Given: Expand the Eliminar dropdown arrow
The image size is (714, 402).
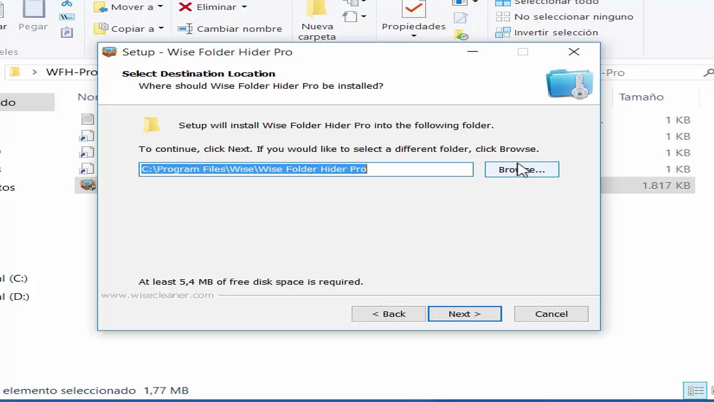Looking at the screenshot, I should 244,7.
